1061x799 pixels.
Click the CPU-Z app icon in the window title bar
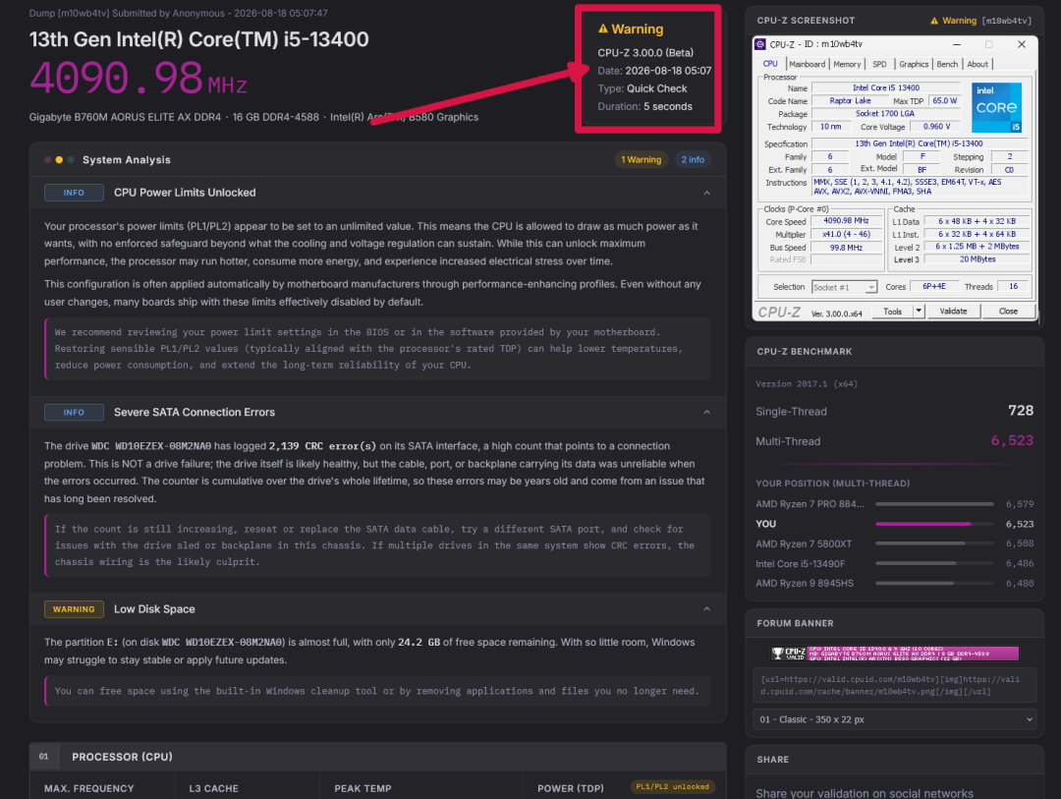[760, 44]
